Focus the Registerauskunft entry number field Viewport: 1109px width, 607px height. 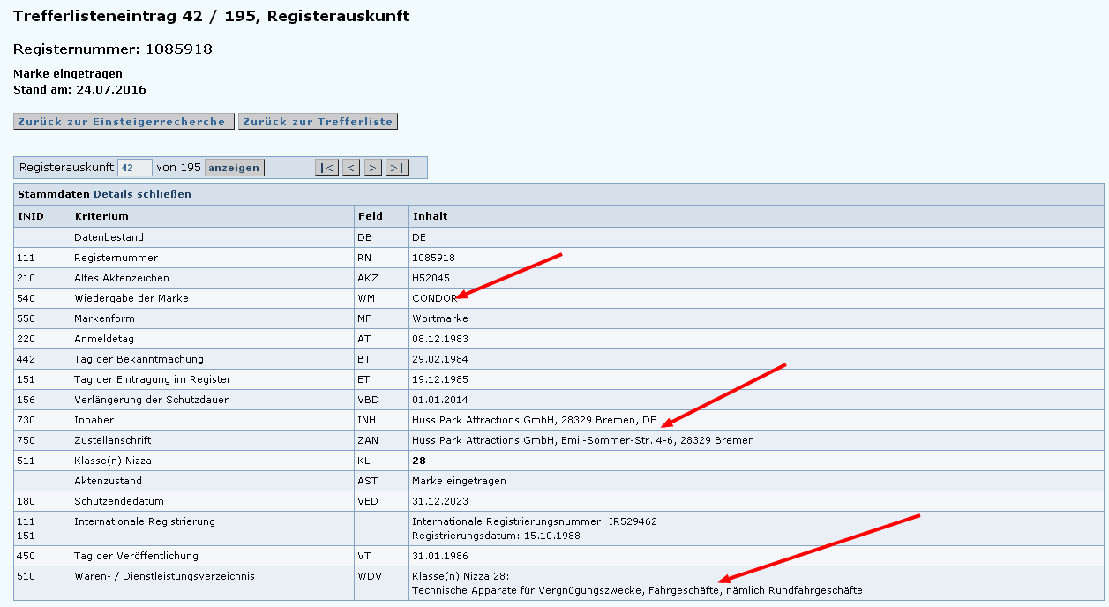click(x=134, y=168)
